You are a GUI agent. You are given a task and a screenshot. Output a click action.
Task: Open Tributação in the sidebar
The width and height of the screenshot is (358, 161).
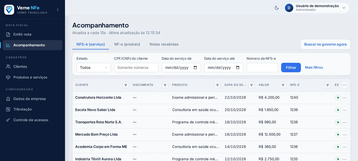tap(33, 109)
